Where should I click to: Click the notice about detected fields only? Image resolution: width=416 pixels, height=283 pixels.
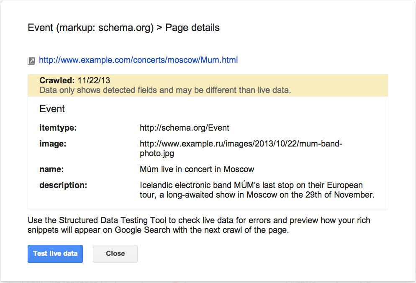coord(165,90)
